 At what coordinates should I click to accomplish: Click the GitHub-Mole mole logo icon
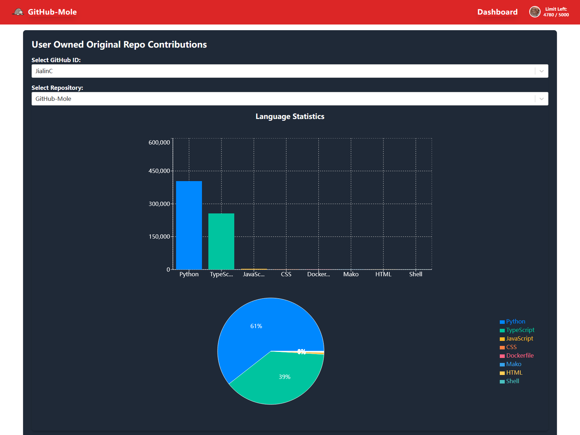[18, 12]
